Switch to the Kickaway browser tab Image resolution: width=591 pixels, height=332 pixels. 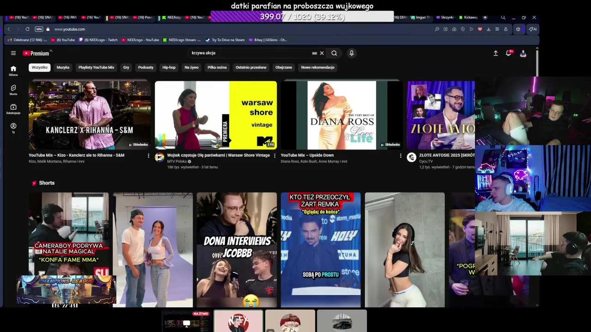click(468, 18)
